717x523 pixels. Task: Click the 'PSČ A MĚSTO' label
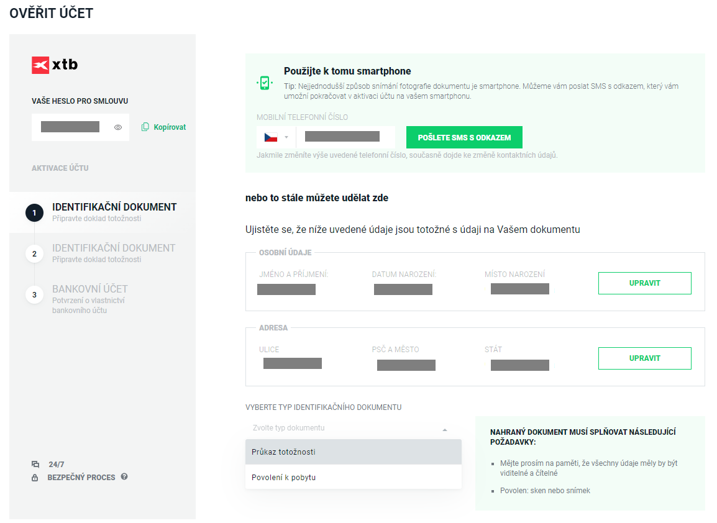[396, 350]
